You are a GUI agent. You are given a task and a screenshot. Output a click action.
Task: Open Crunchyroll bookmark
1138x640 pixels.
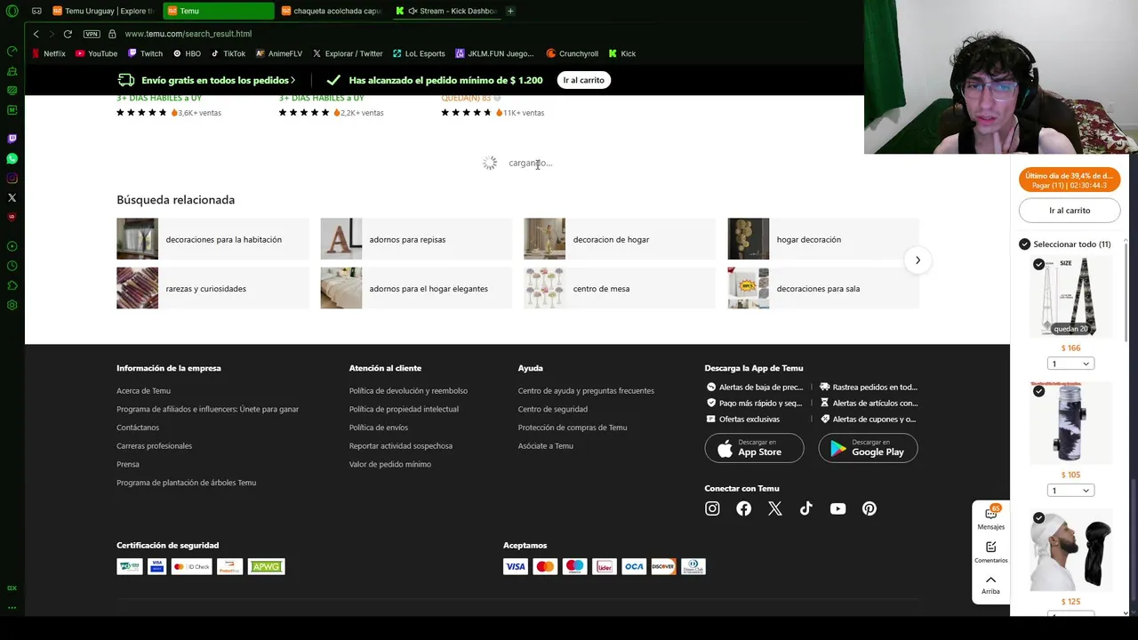(x=572, y=53)
